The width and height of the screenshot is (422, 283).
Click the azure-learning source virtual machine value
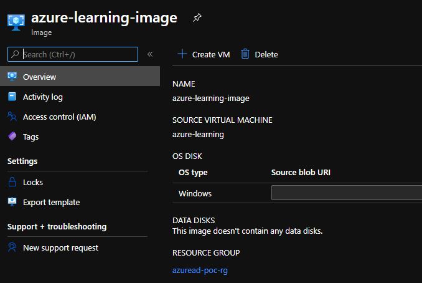click(198, 134)
